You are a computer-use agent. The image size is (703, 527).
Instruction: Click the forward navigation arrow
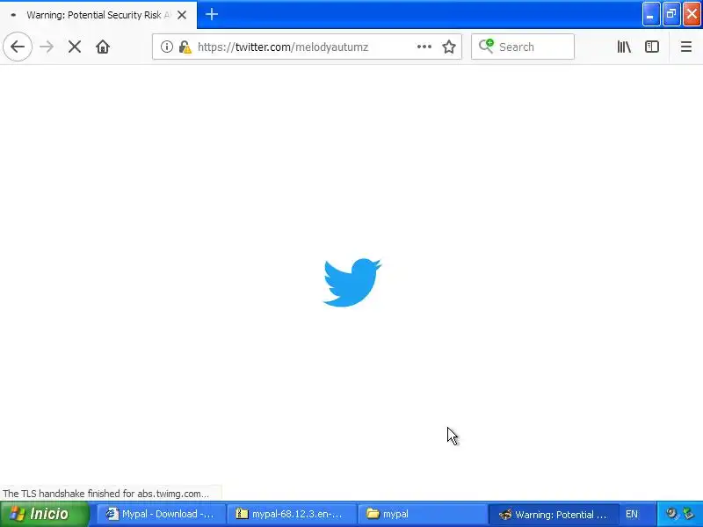pyautogui.click(x=47, y=47)
